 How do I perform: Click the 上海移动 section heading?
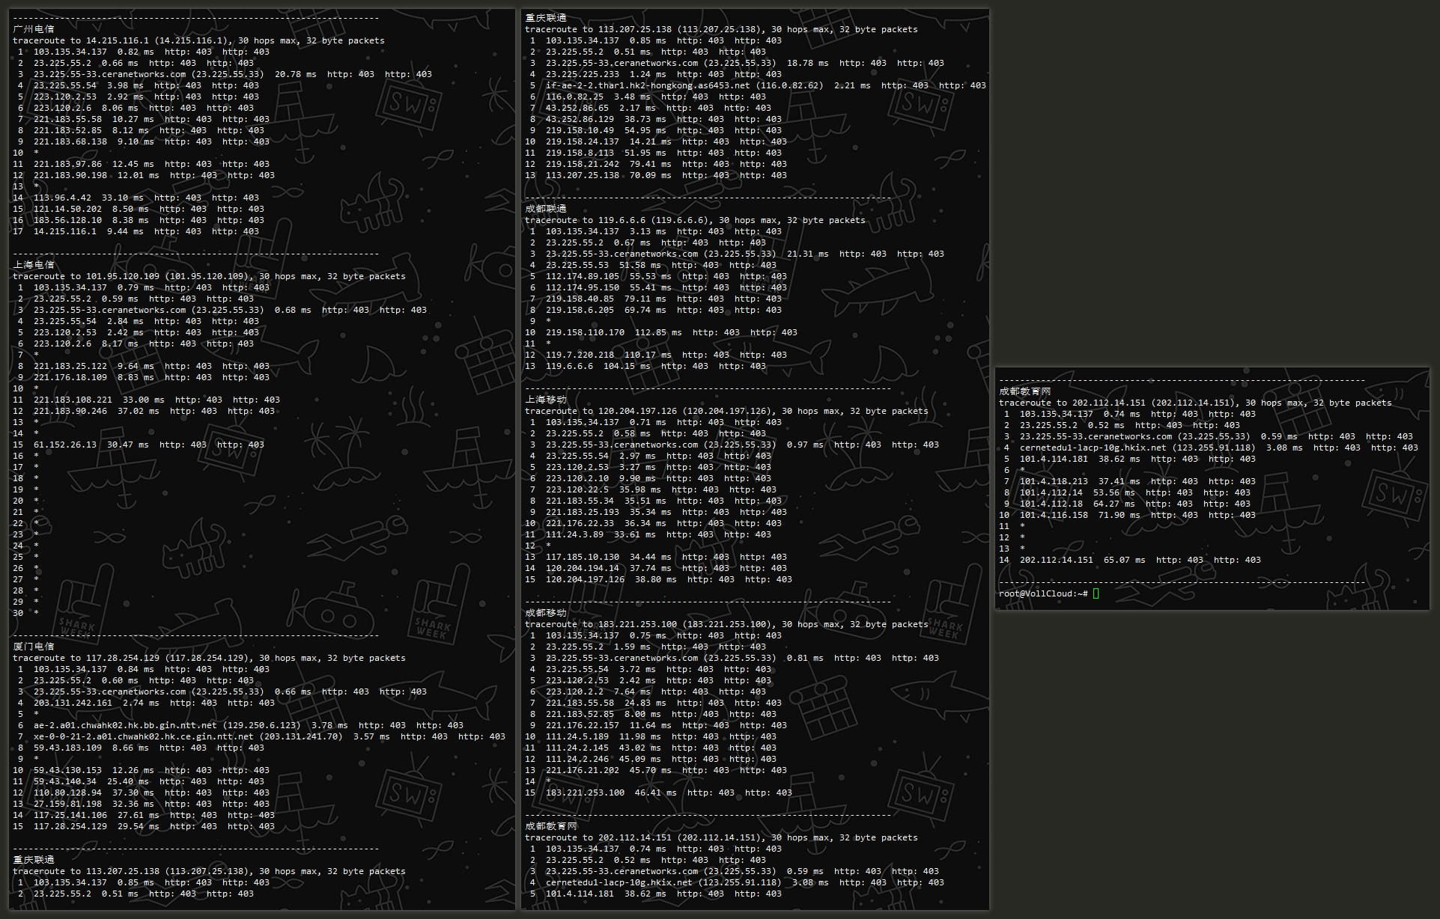click(546, 400)
